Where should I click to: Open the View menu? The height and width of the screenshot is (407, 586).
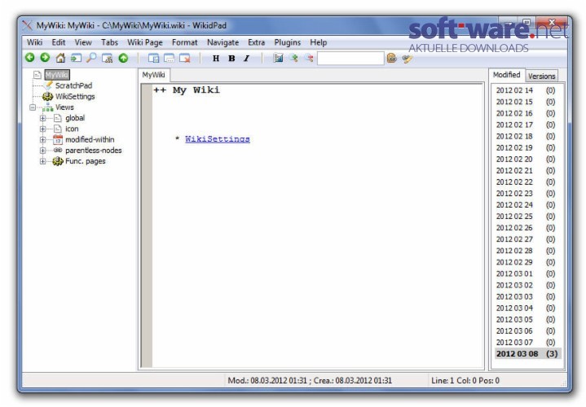point(83,42)
